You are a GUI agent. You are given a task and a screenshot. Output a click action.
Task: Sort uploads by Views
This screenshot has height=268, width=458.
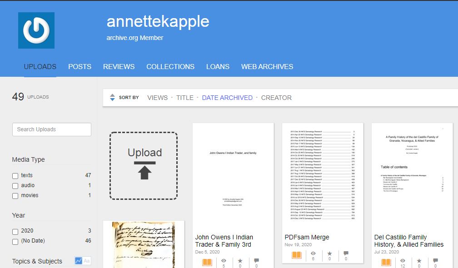pyautogui.click(x=157, y=98)
